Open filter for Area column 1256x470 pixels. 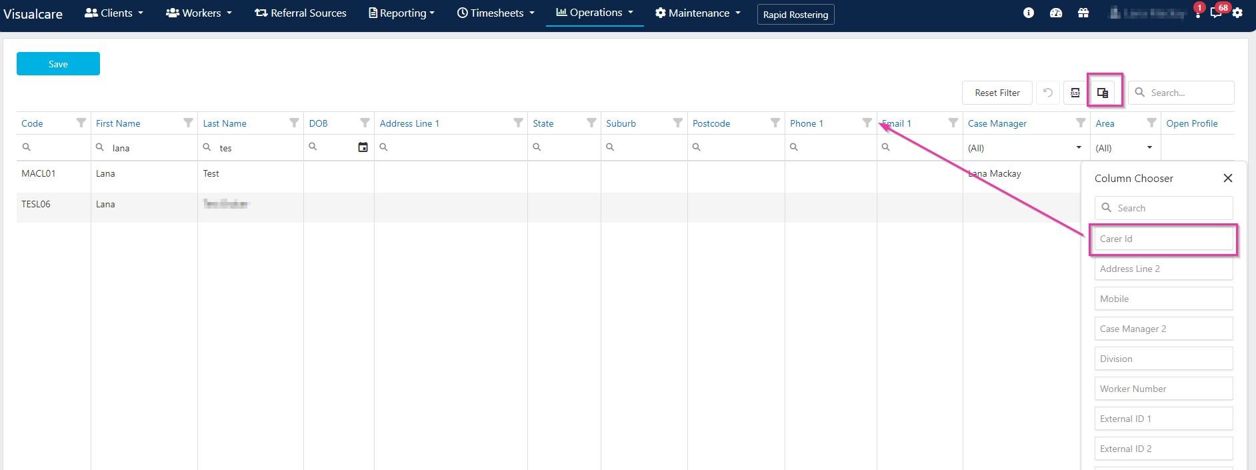[1151, 123]
